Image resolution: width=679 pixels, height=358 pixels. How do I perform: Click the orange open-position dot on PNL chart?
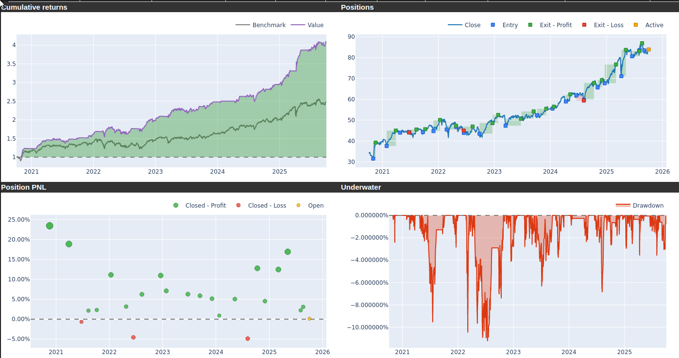309,319
